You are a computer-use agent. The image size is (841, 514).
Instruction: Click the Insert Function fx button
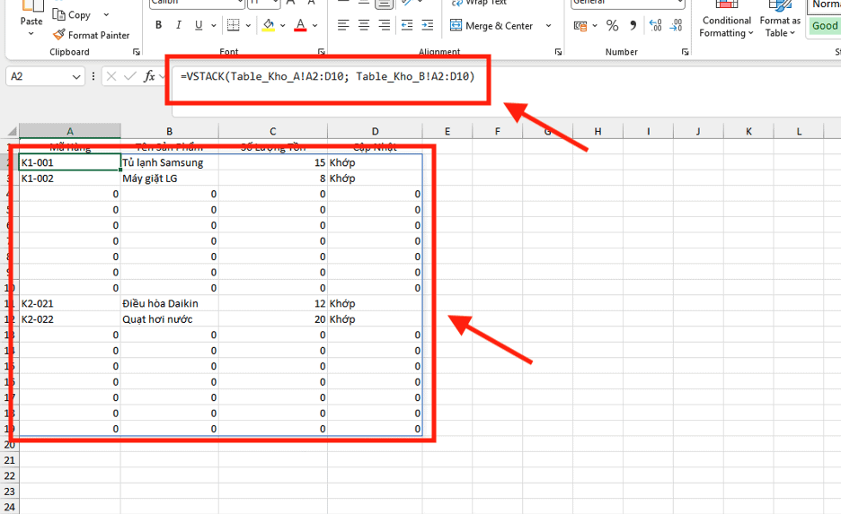click(150, 76)
